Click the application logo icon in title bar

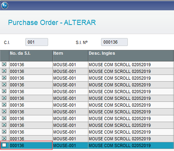coord(5,6)
